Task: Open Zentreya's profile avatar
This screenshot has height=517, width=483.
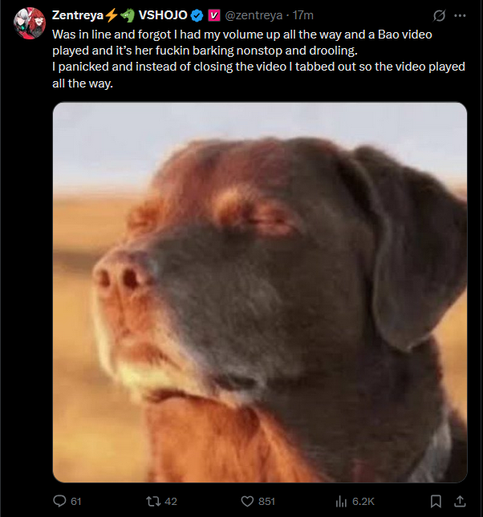Action: click(30, 23)
